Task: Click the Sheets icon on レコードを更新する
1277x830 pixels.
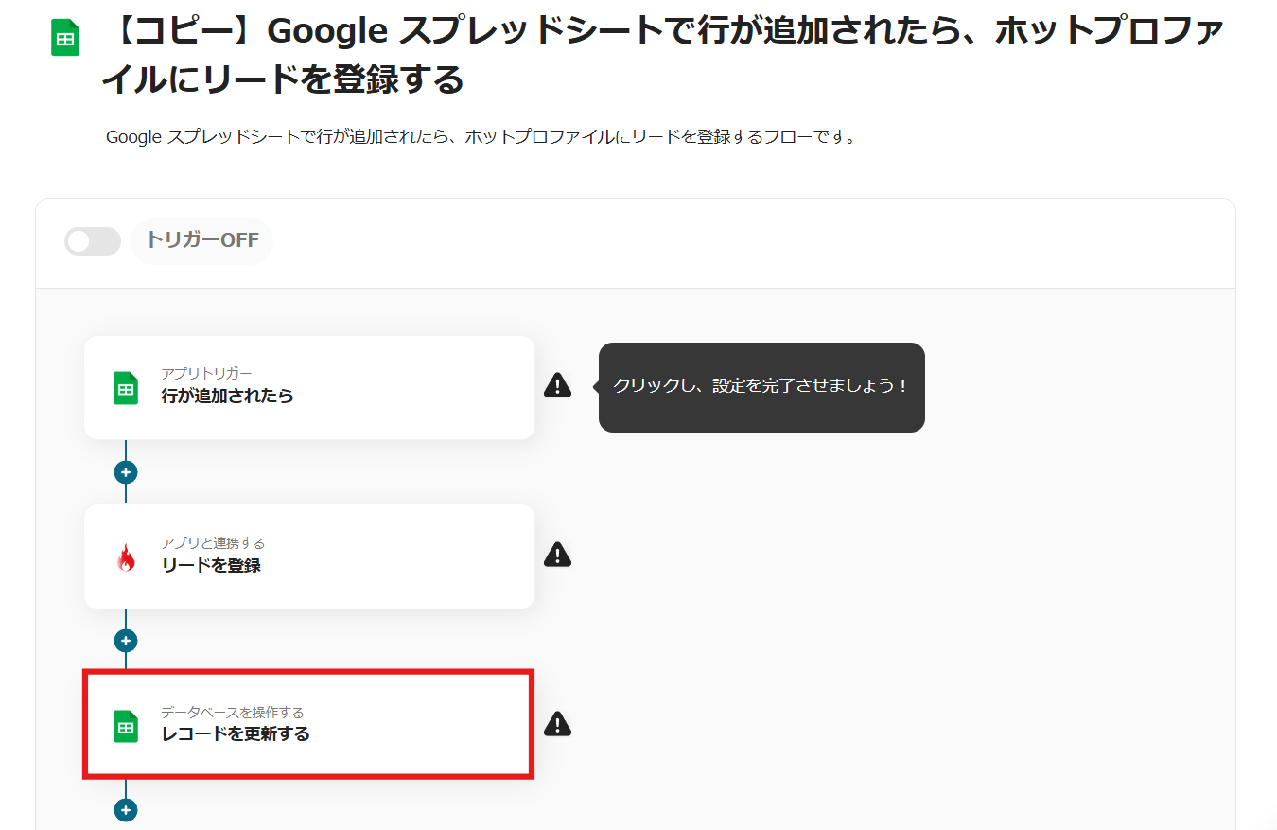Action: coord(126,726)
